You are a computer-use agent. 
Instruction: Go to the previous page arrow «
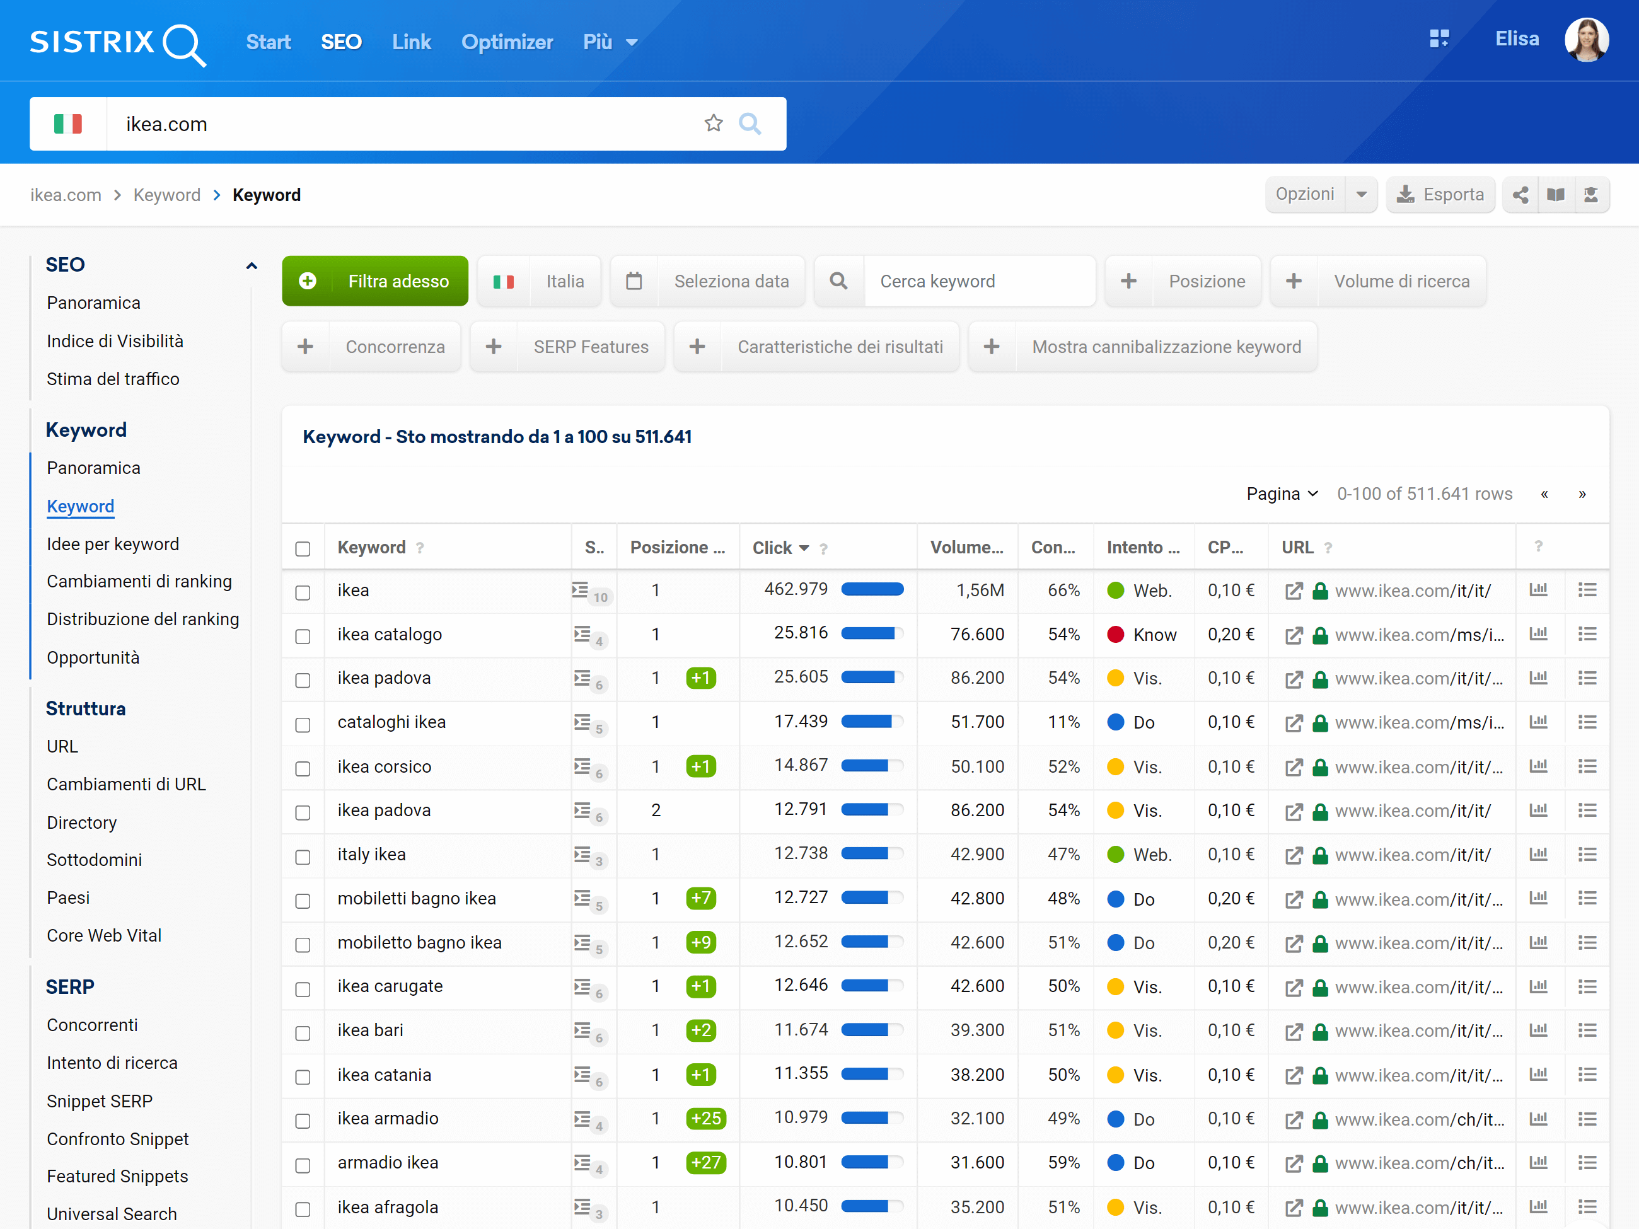click(x=1544, y=494)
